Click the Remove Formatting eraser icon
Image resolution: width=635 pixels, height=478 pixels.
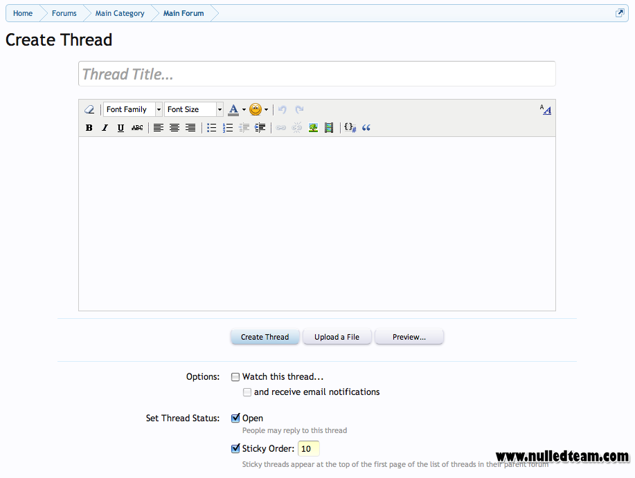pos(89,109)
